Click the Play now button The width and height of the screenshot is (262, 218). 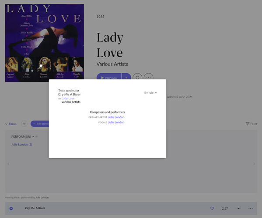click(109, 78)
